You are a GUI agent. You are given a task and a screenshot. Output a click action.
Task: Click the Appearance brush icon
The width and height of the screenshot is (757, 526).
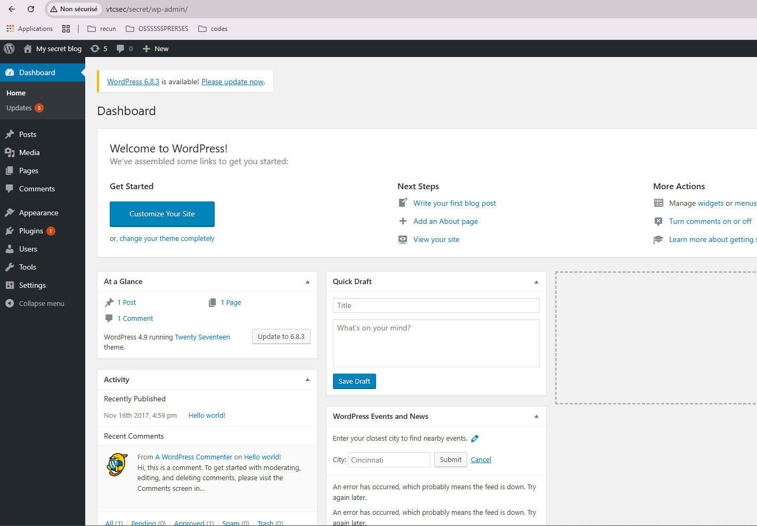pyautogui.click(x=10, y=212)
